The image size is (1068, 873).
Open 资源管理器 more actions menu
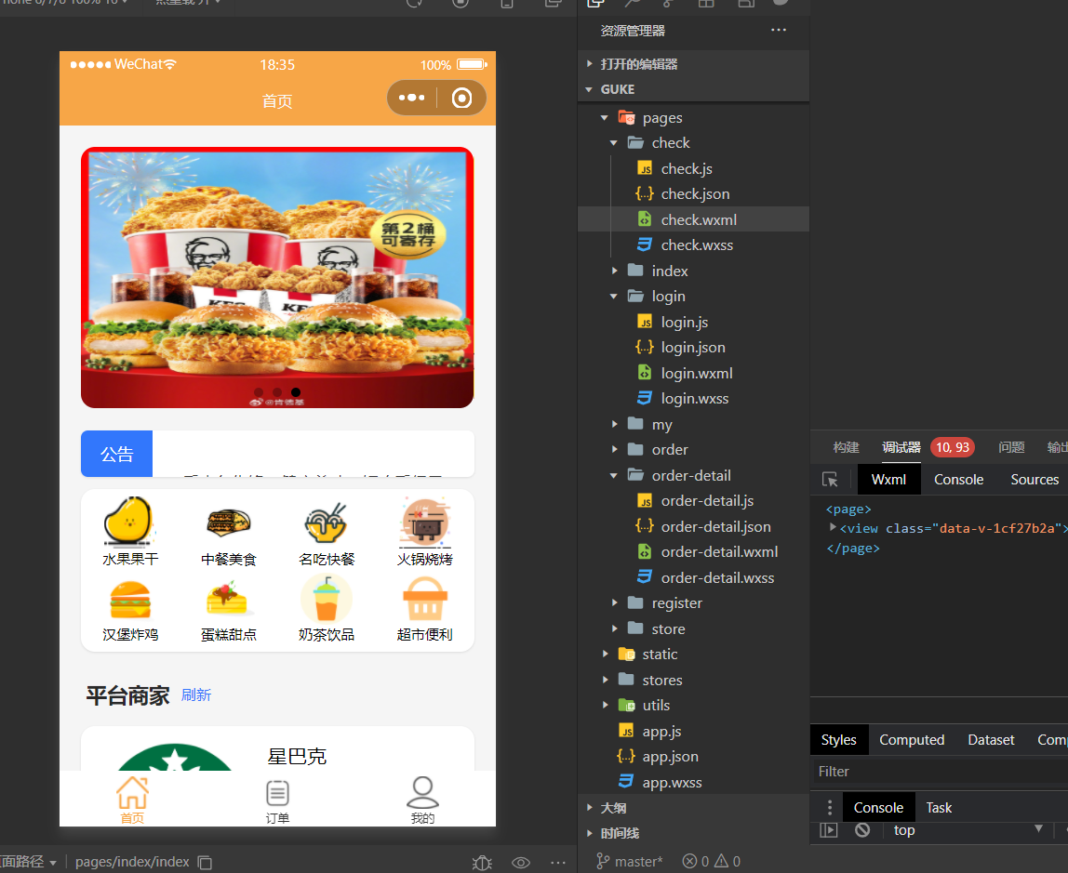click(779, 30)
